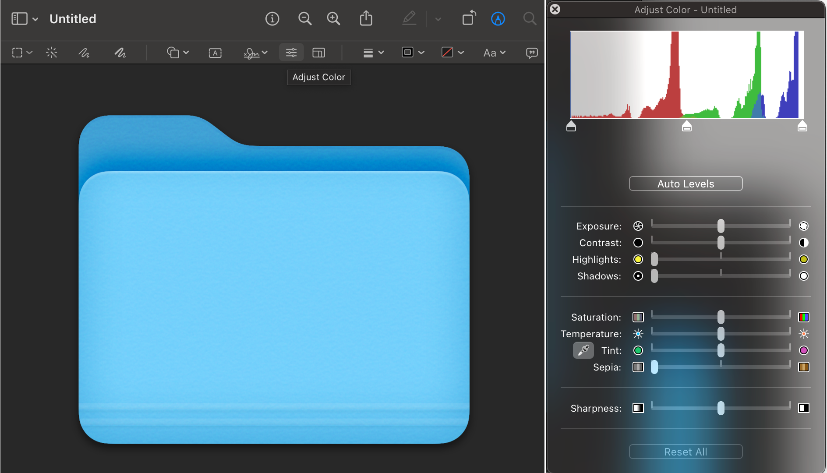Click the decrease exposure aperture icon
This screenshot has height=473, width=827.
(x=638, y=226)
